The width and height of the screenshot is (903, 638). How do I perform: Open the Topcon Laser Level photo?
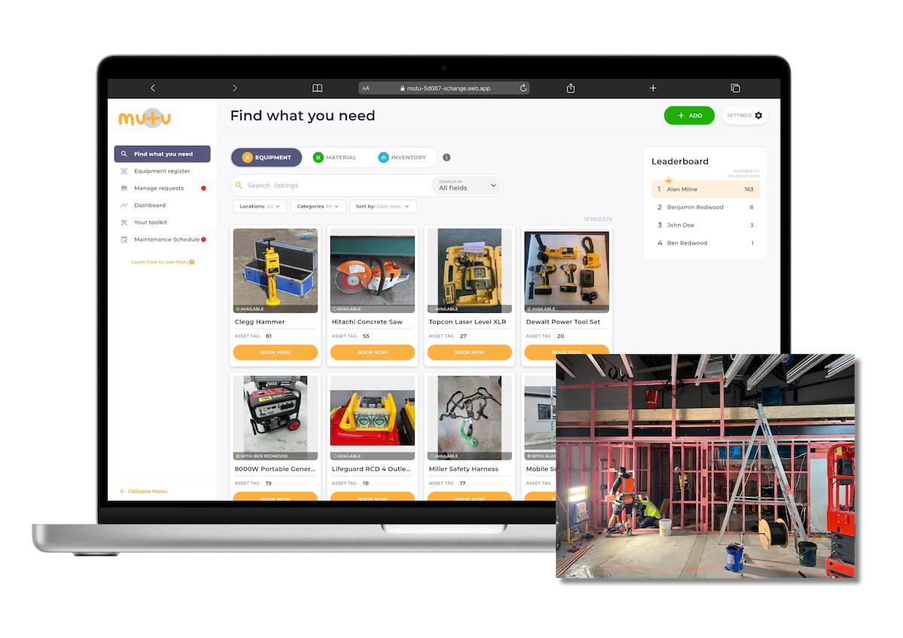[x=470, y=271]
